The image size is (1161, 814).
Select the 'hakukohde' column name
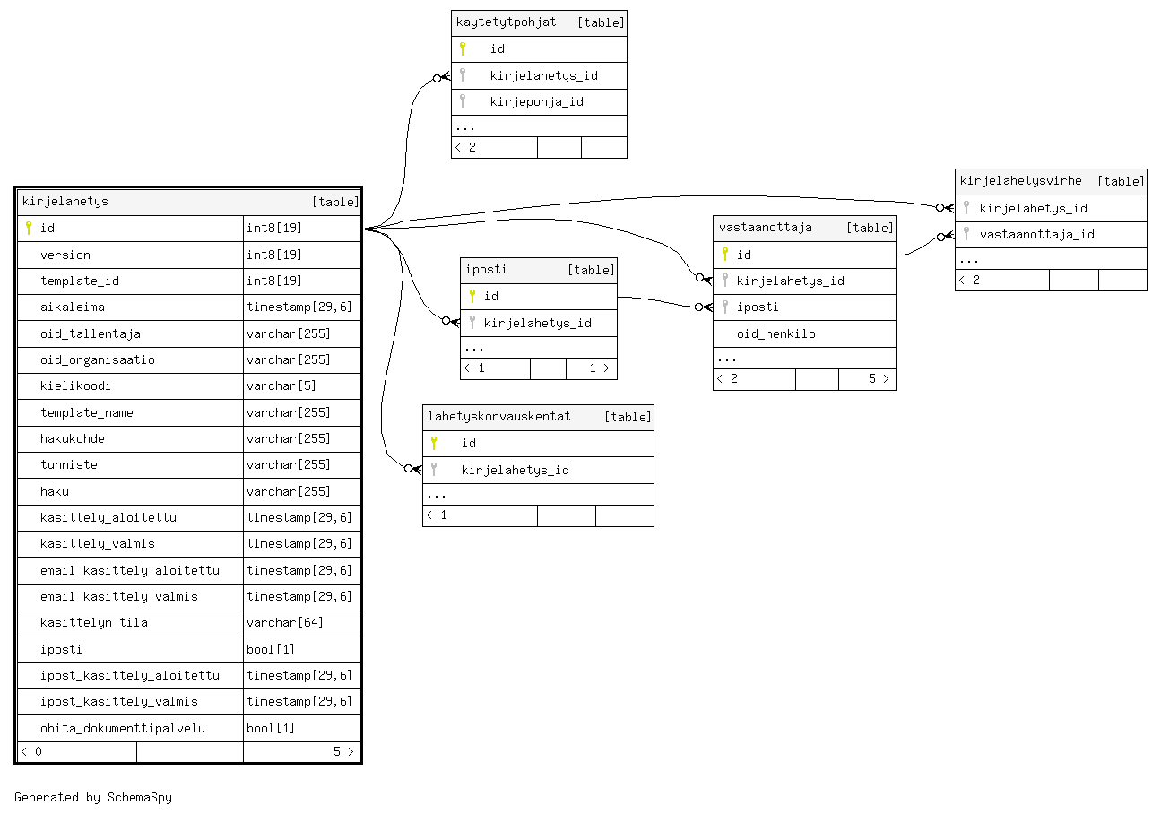pyautogui.click(x=73, y=438)
